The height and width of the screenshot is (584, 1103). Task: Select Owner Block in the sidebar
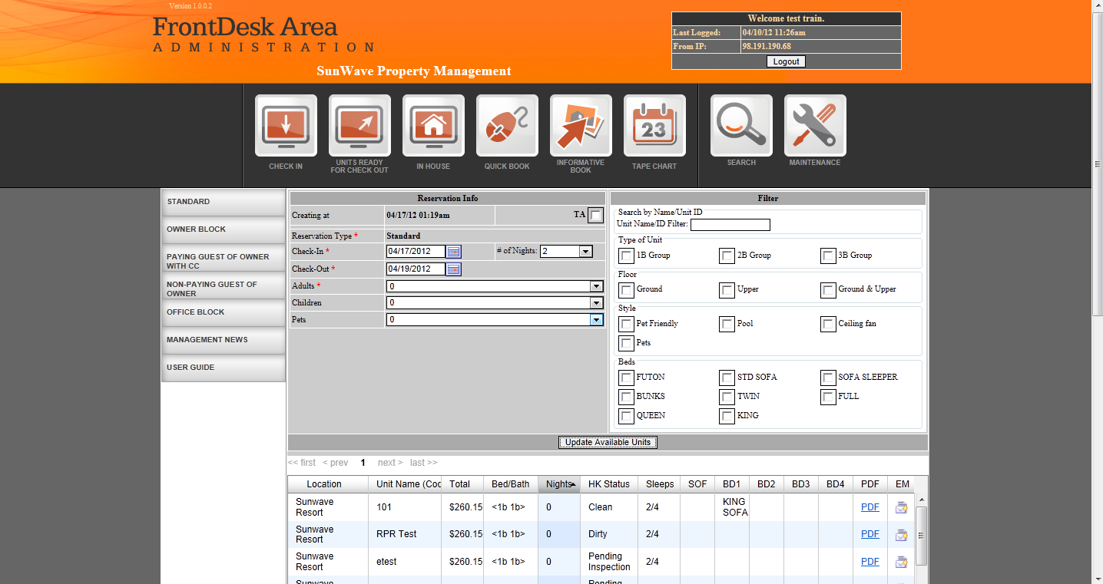coord(224,229)
